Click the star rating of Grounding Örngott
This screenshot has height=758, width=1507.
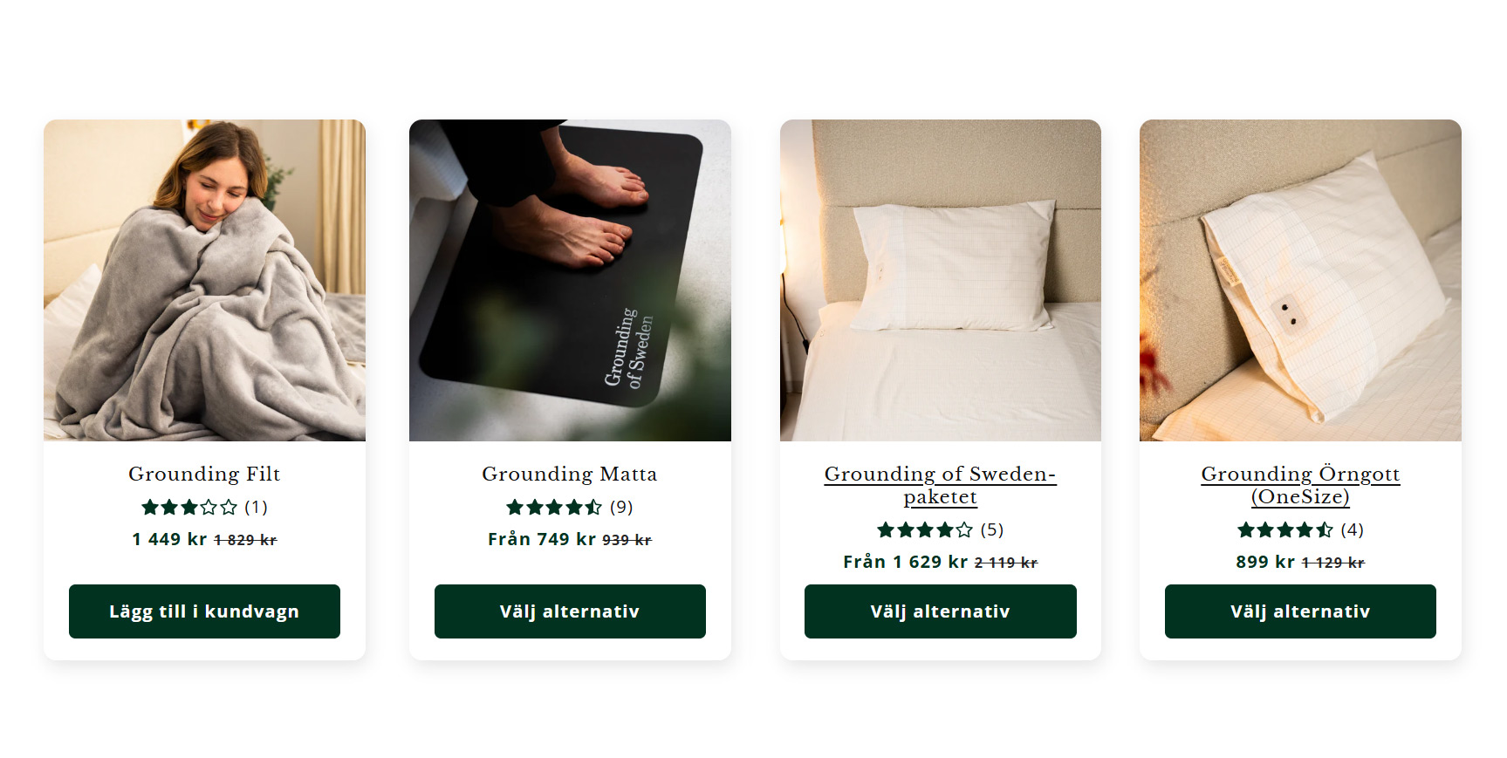click(x=1284, y=529)
